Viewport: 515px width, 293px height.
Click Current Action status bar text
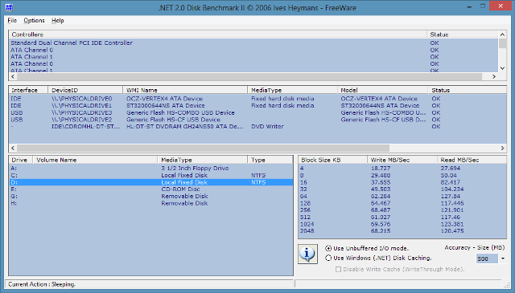pyautogui.click(x=42, y=284)
